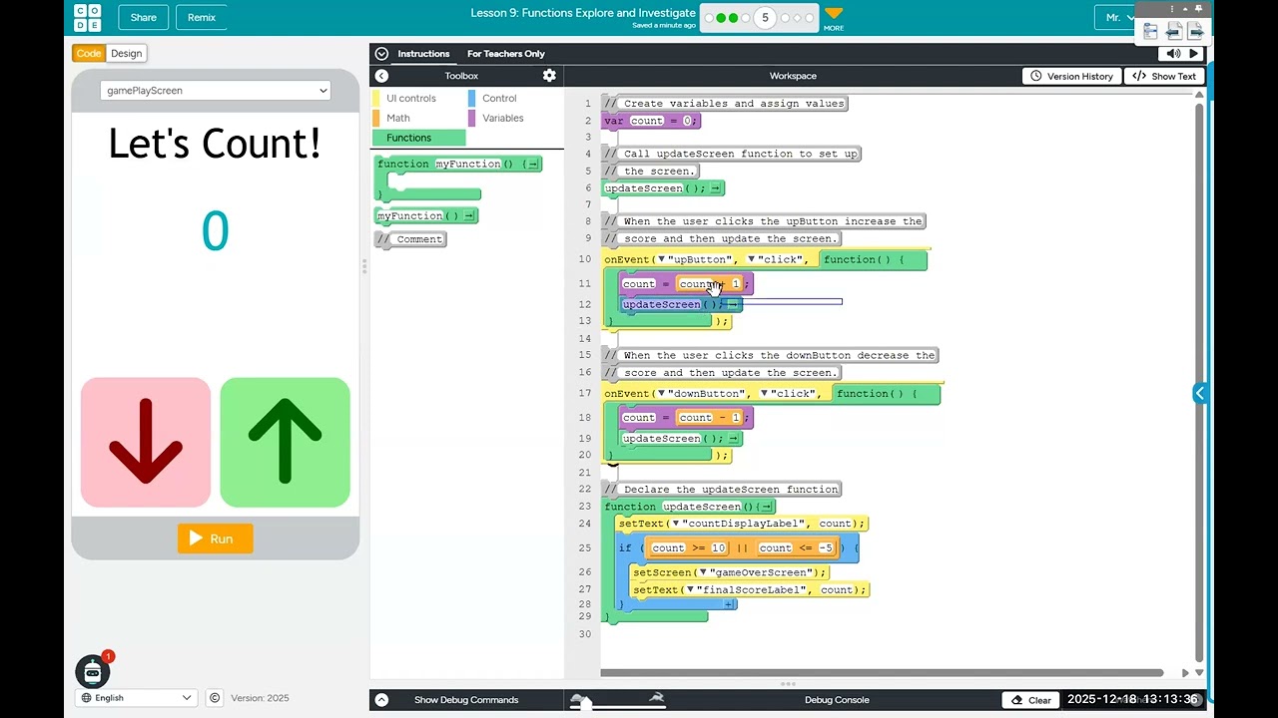Open the Instructions tab
Viewport: 1278px width, 718px height.
pos(423,54)
